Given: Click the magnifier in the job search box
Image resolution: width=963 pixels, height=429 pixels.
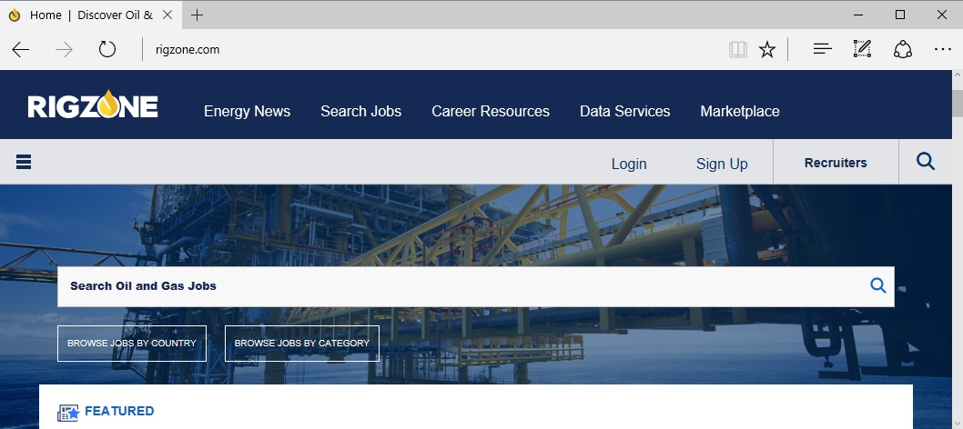Looking at the screenshot, I should (878, 285).
